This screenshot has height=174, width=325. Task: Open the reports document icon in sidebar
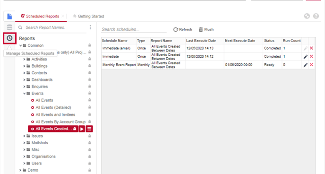pos(9,16)
